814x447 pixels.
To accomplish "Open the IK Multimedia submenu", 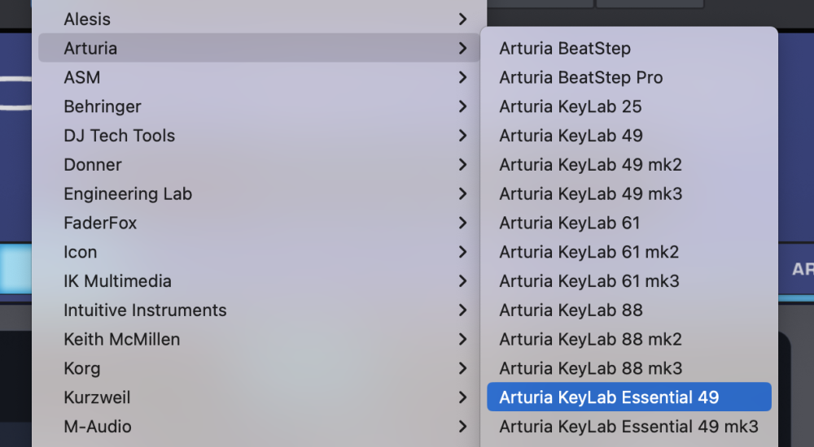I will click(117, 281).
